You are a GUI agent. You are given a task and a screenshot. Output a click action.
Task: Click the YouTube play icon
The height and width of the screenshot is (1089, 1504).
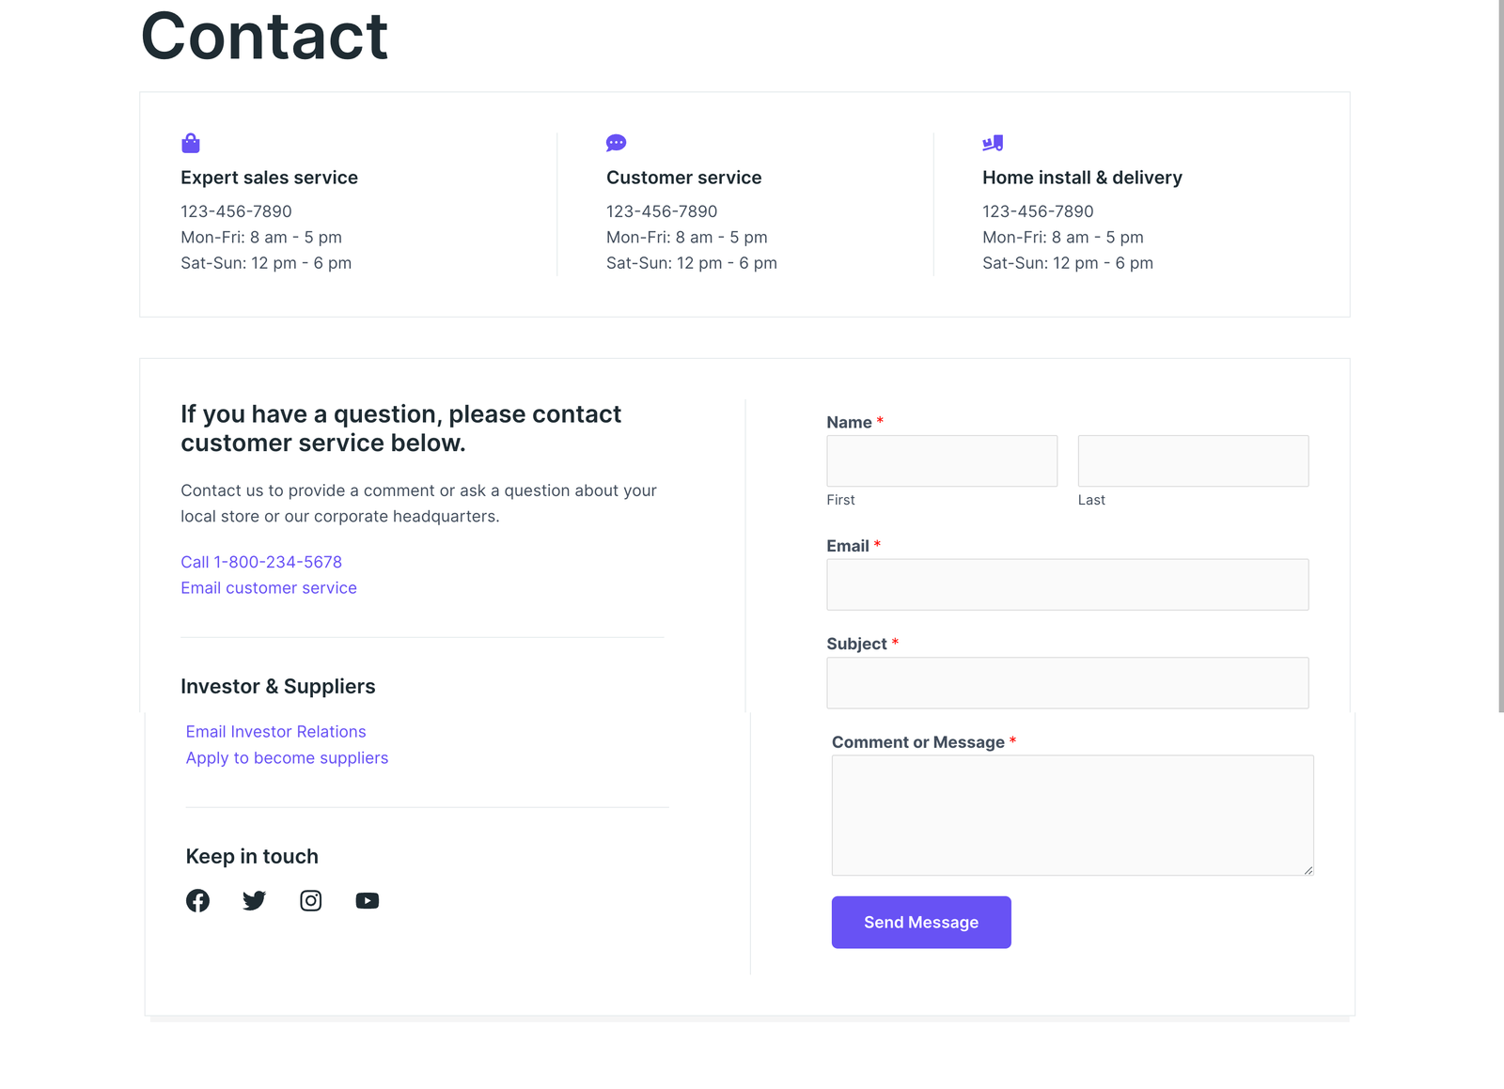(367, 900)
